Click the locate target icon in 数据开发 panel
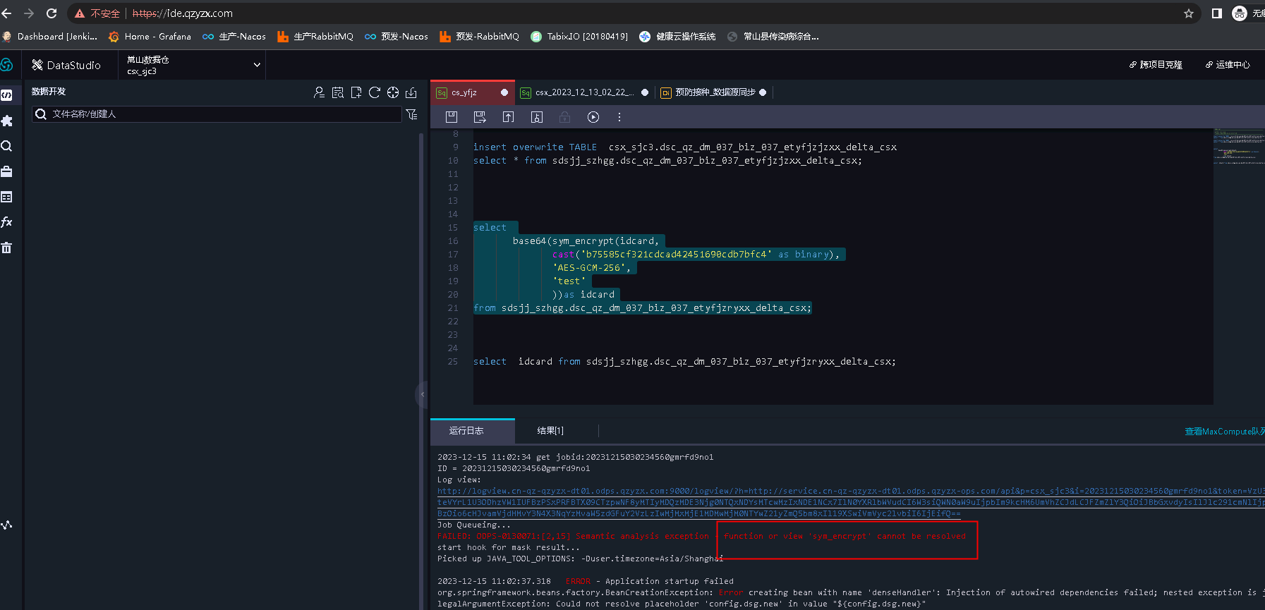1265x610 pixels. click(393, 92)
